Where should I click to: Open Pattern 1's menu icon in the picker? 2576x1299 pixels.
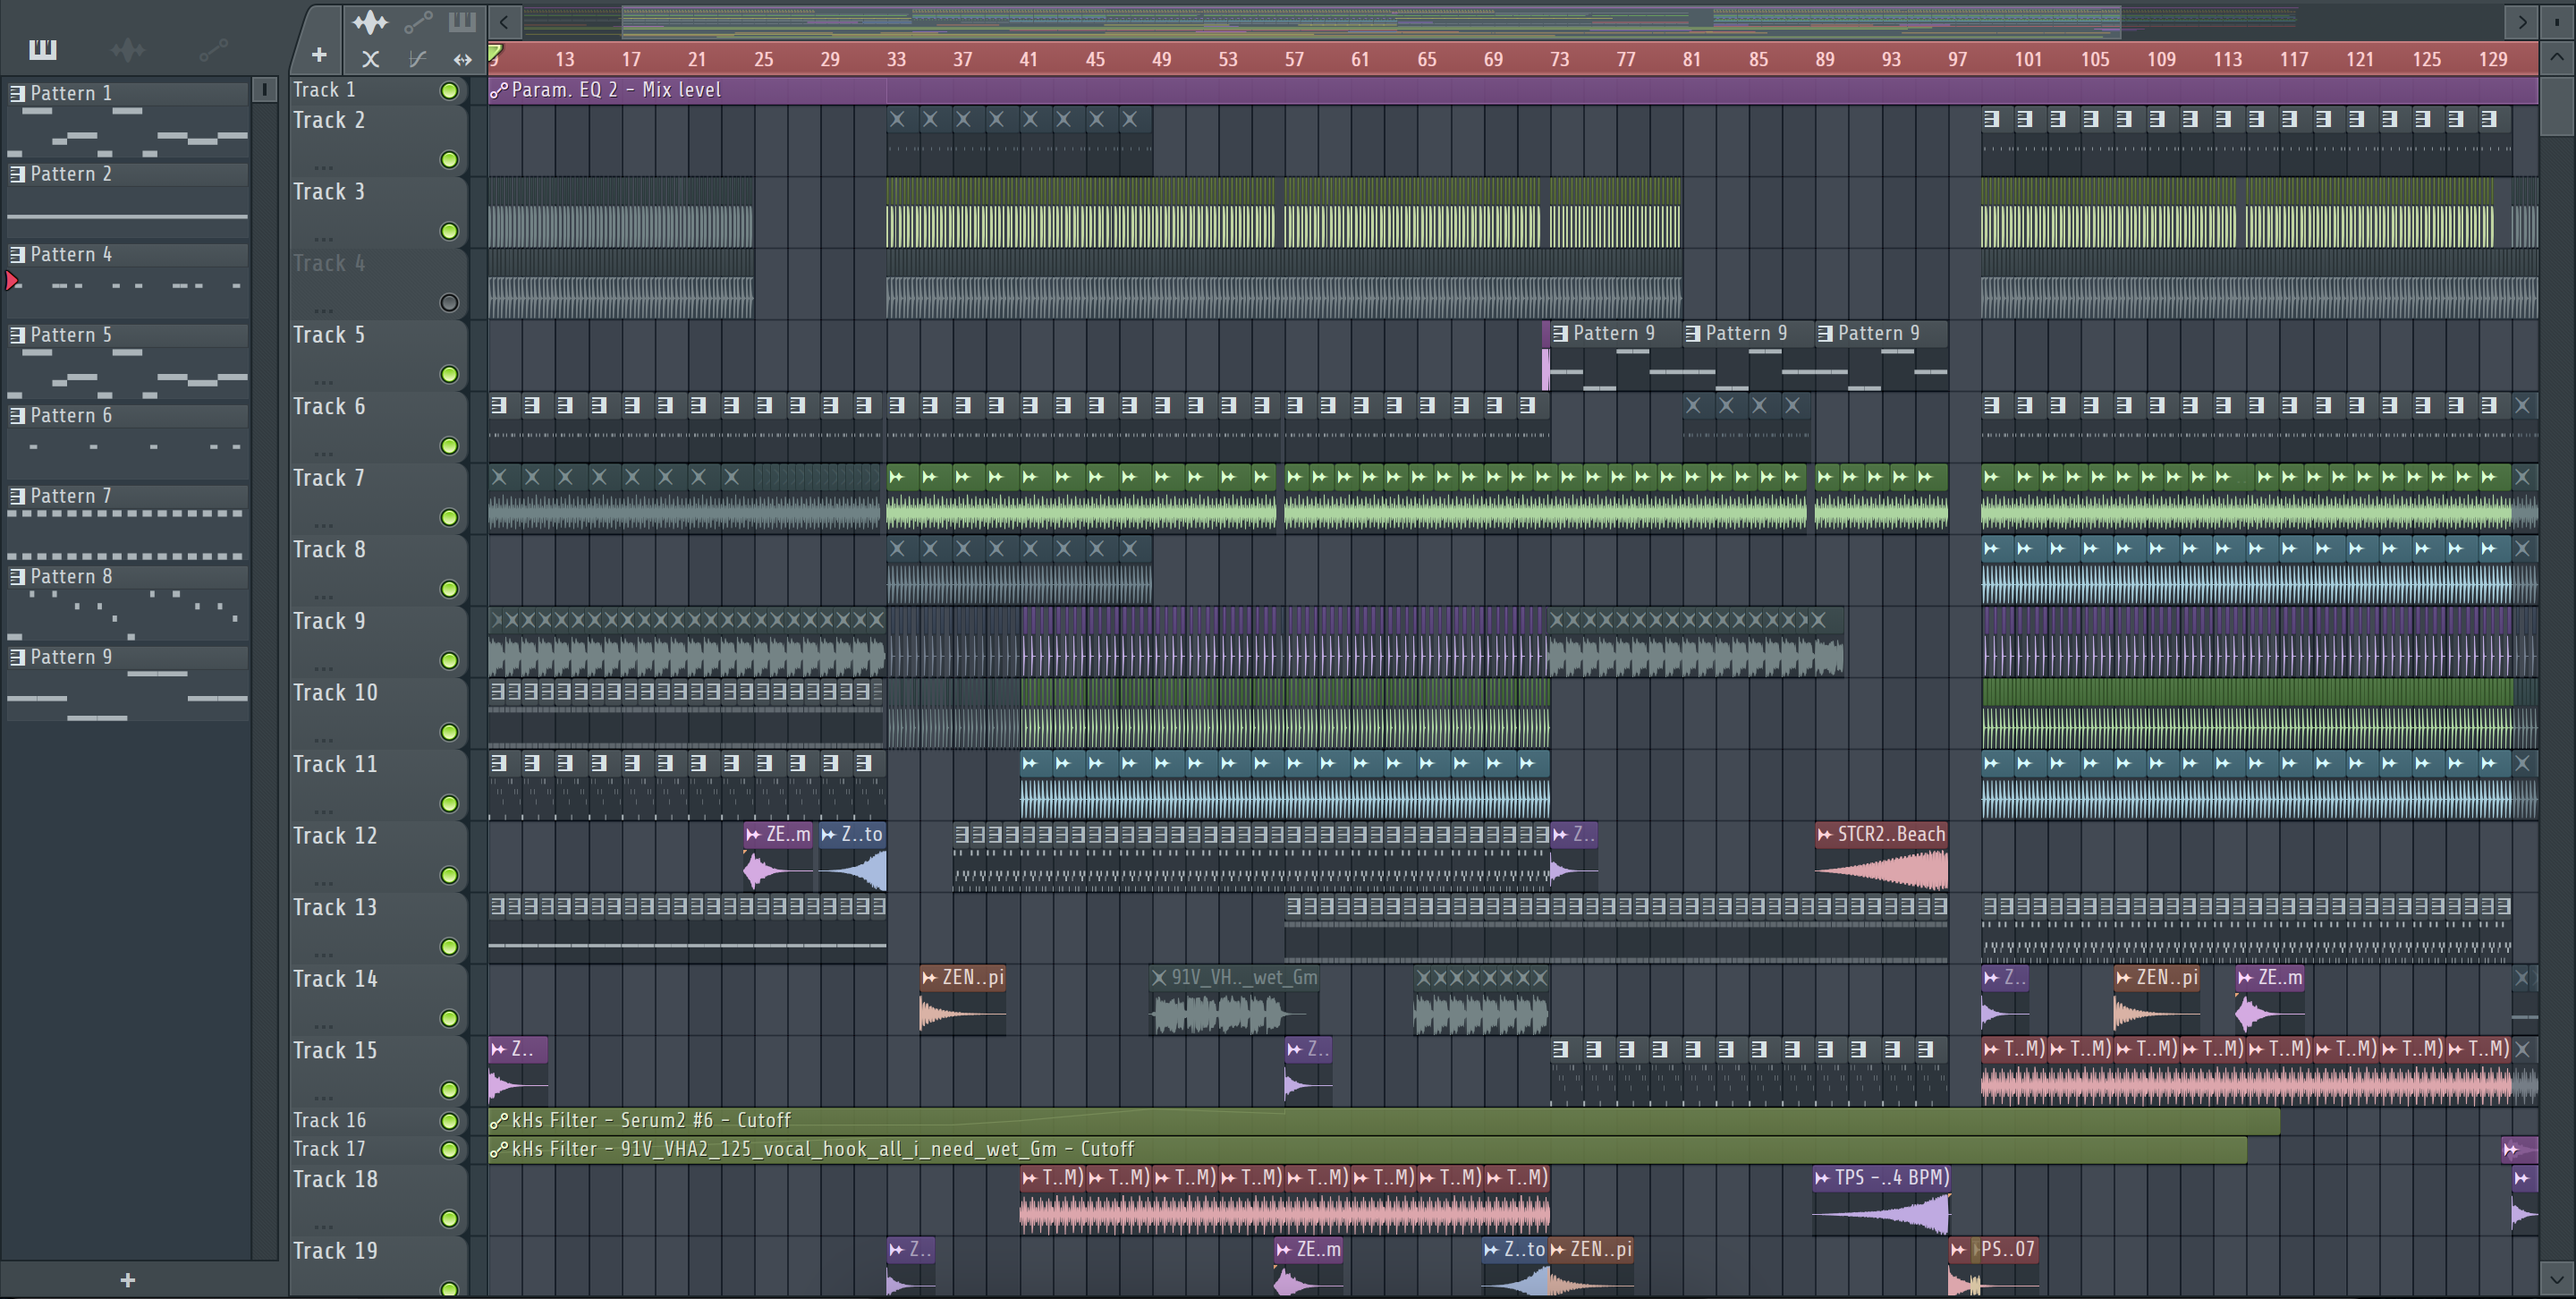coord(17,94)
